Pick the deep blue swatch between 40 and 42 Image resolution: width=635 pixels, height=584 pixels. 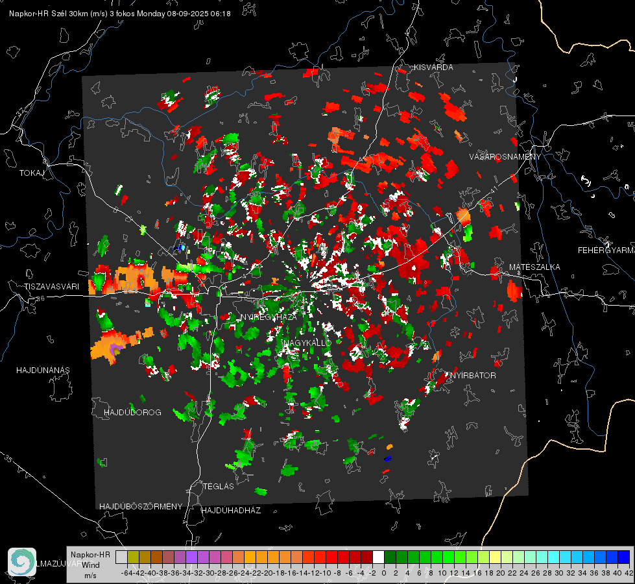(x=624, y=557)
